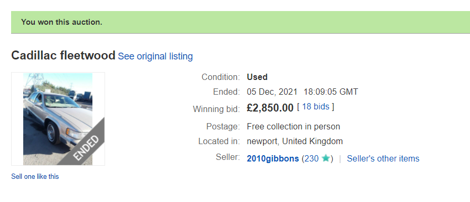
Task: Click the ENDED ribbon on the thumbnail
Action: point(85,147)
